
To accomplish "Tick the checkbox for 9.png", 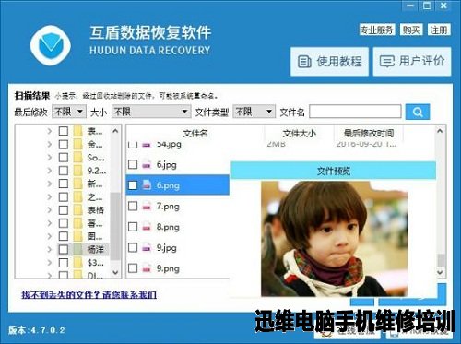I will (133, 268).
